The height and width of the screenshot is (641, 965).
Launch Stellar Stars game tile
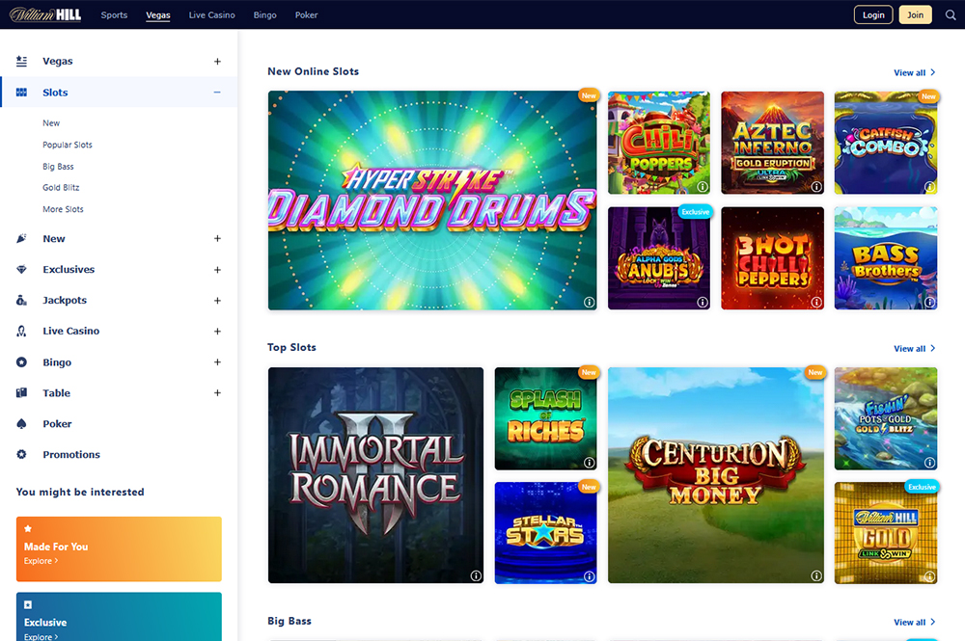[x=545, y=533]
